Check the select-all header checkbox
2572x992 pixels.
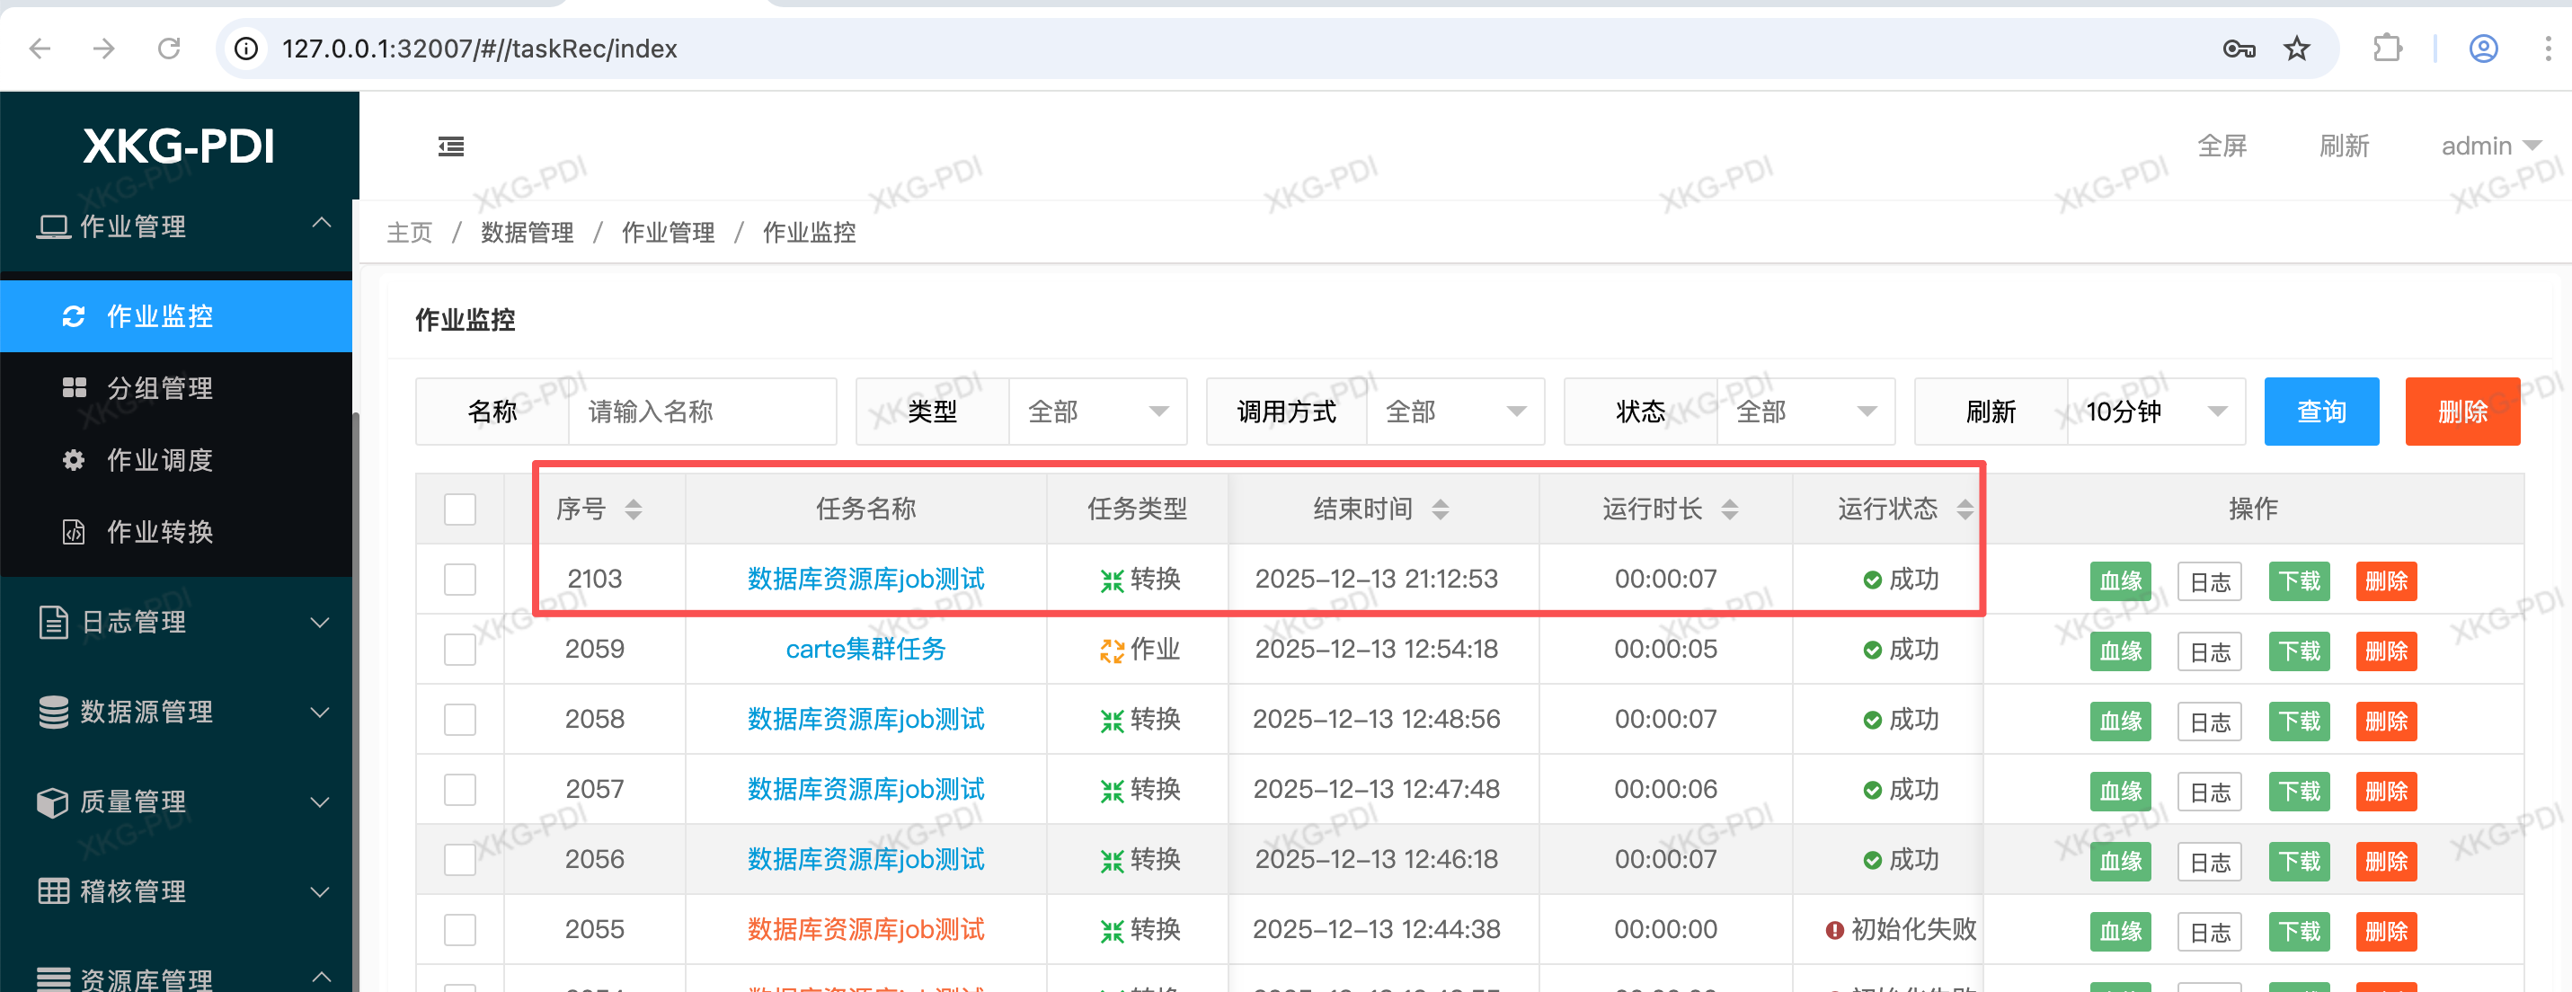tap(459, 509)
